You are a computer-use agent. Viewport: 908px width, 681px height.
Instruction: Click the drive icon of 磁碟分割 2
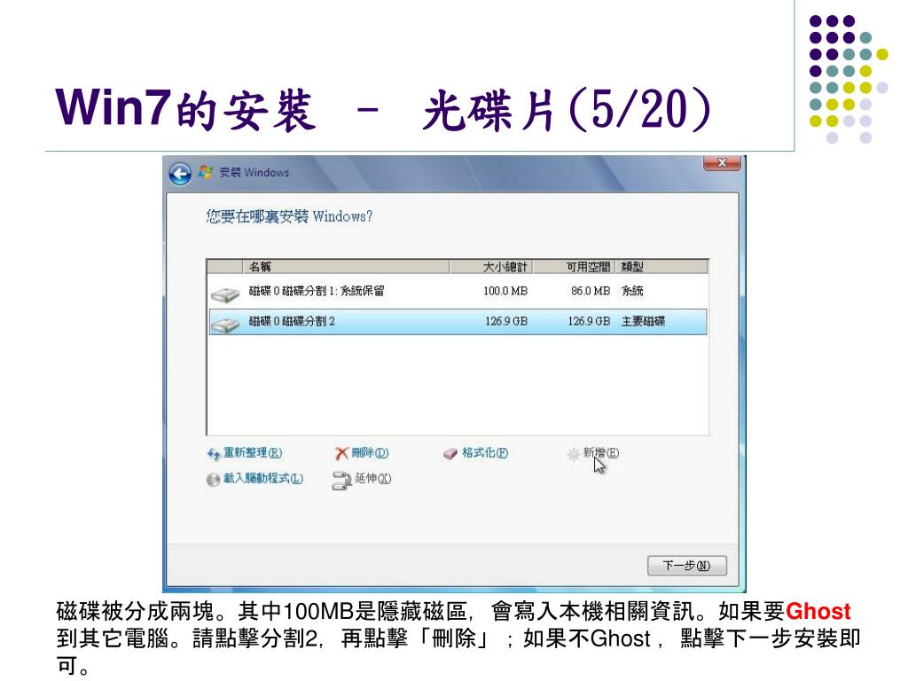tap(224, 324)
